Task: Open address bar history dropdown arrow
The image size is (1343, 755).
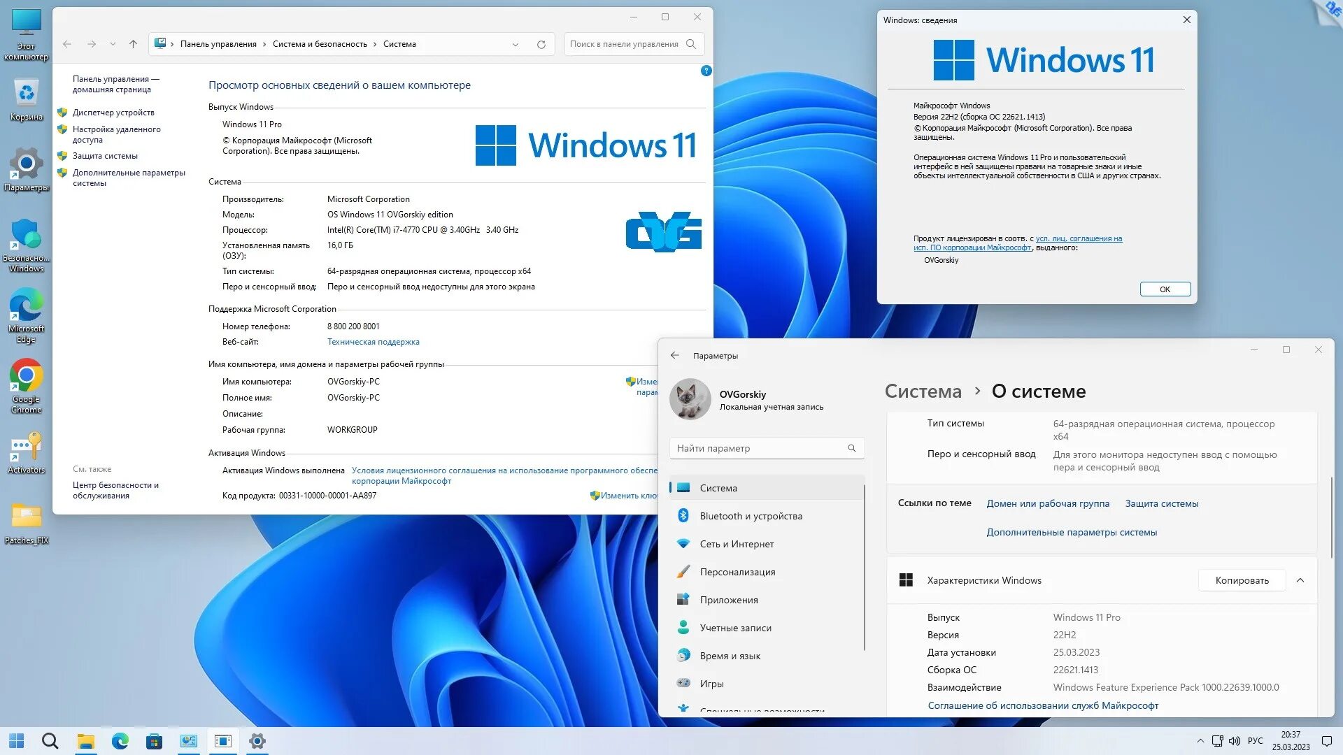Action: (516, 44)
